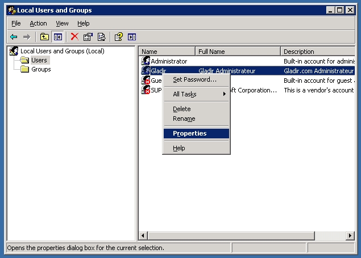Select the Groups folder in tree
This screenshot has height=258, width=361.
[41, 69]
